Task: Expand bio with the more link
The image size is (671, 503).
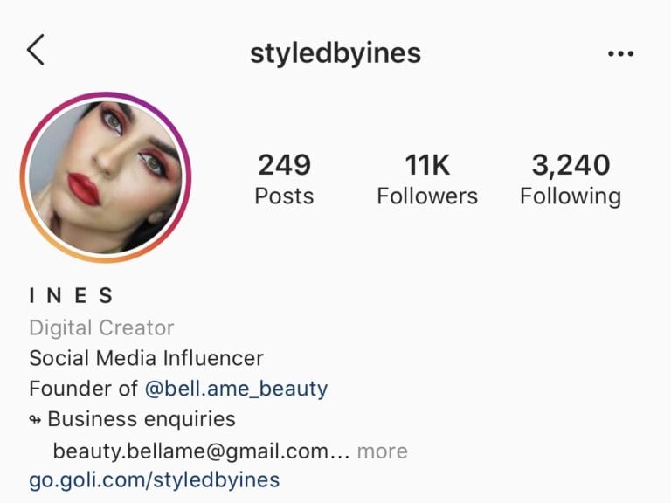Action: tap(382, 451)
